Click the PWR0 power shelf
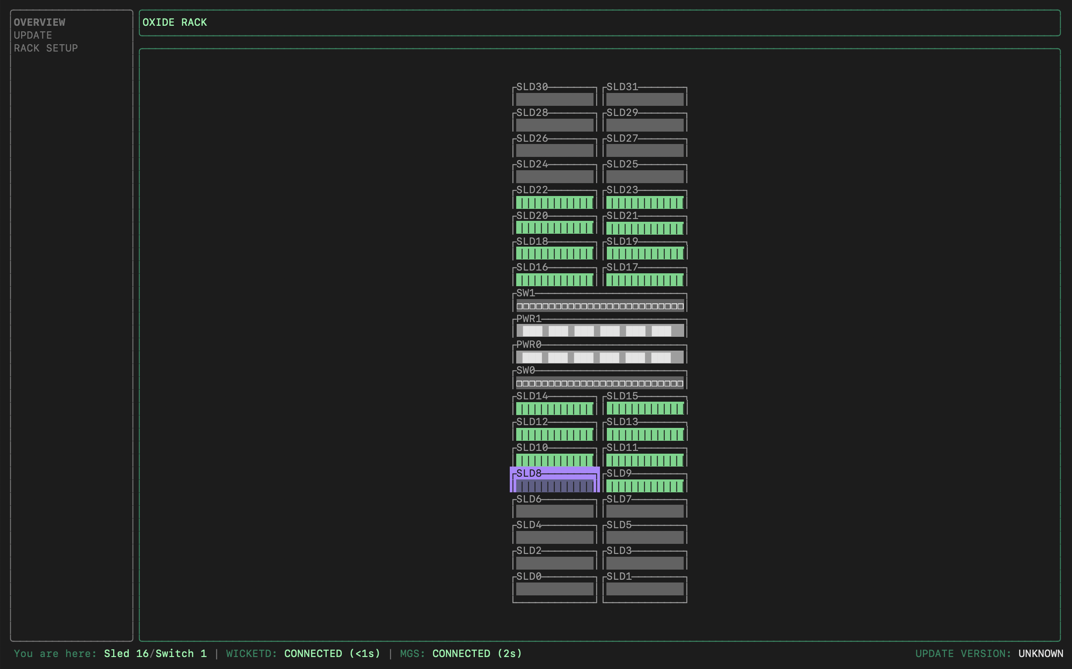This screenshot has height=669, width=1072. point(599,357)
